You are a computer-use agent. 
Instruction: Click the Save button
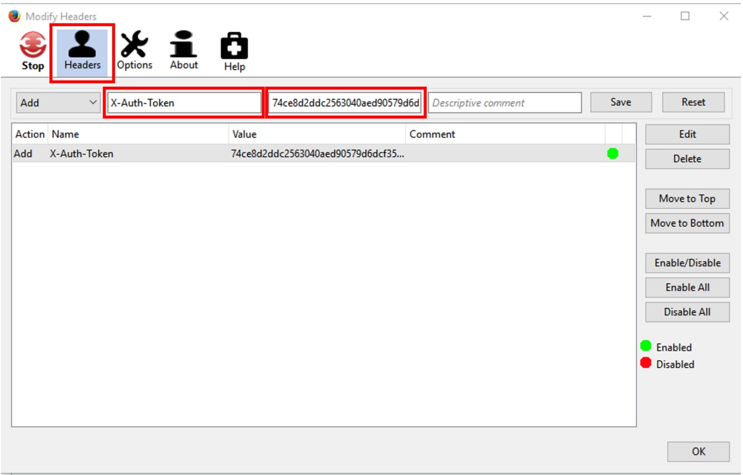(620, 102)
